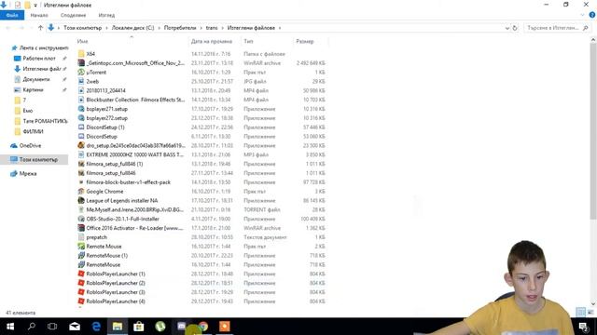
Task: Select the Remote Mouse shortcut icon
Action: (81, 247)
